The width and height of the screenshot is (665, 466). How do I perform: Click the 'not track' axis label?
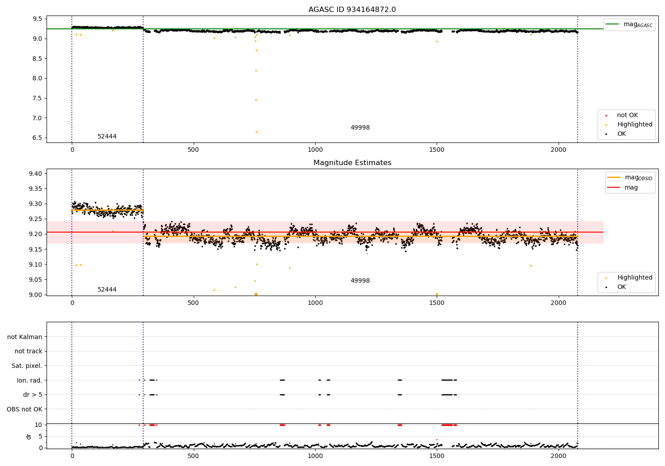coord(28,351)
